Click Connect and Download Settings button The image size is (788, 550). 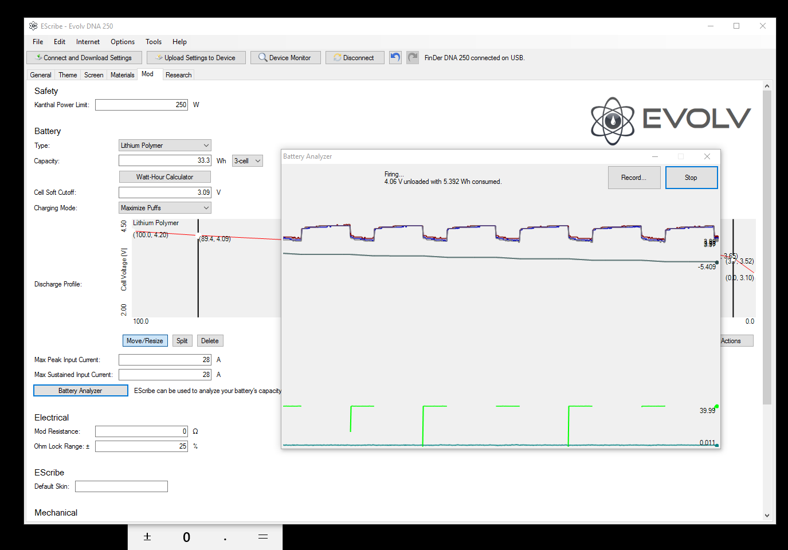click(84, 58)
